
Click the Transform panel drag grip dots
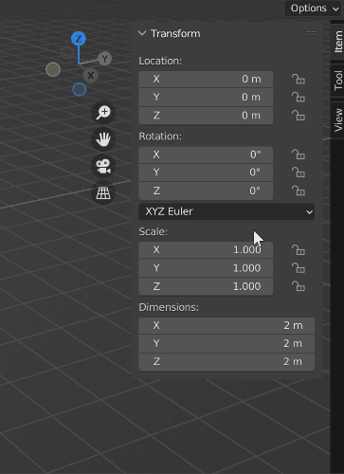[312, 33]
